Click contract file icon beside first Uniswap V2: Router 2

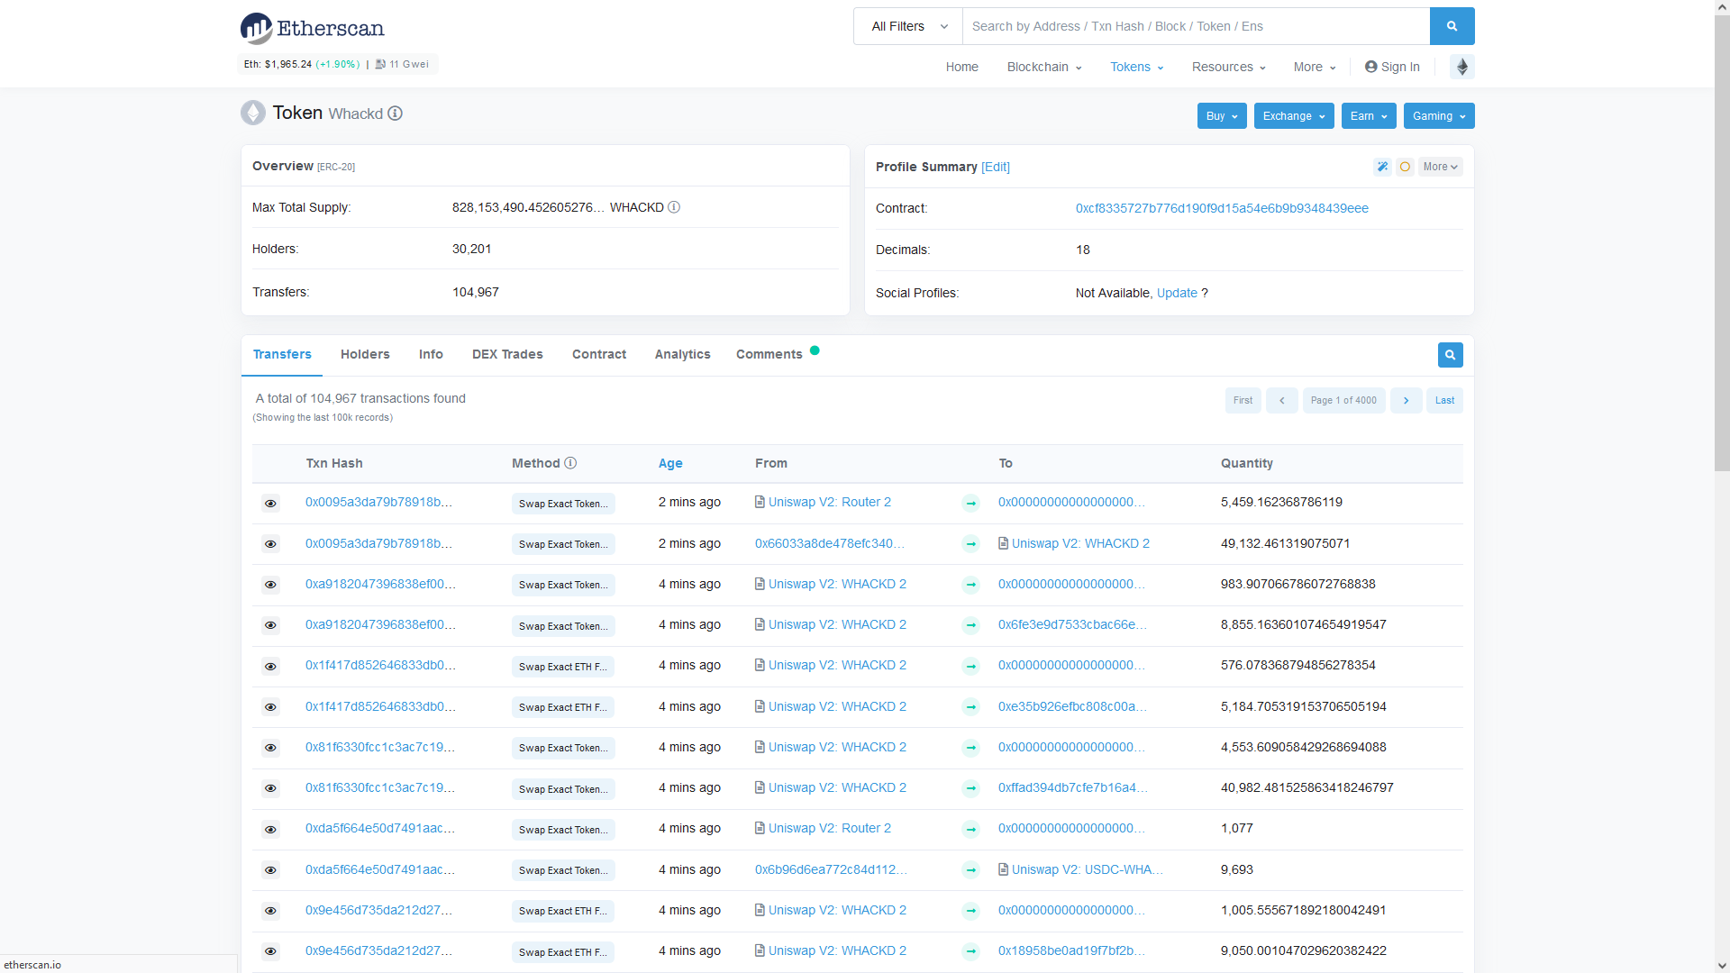tap(760, 502)
